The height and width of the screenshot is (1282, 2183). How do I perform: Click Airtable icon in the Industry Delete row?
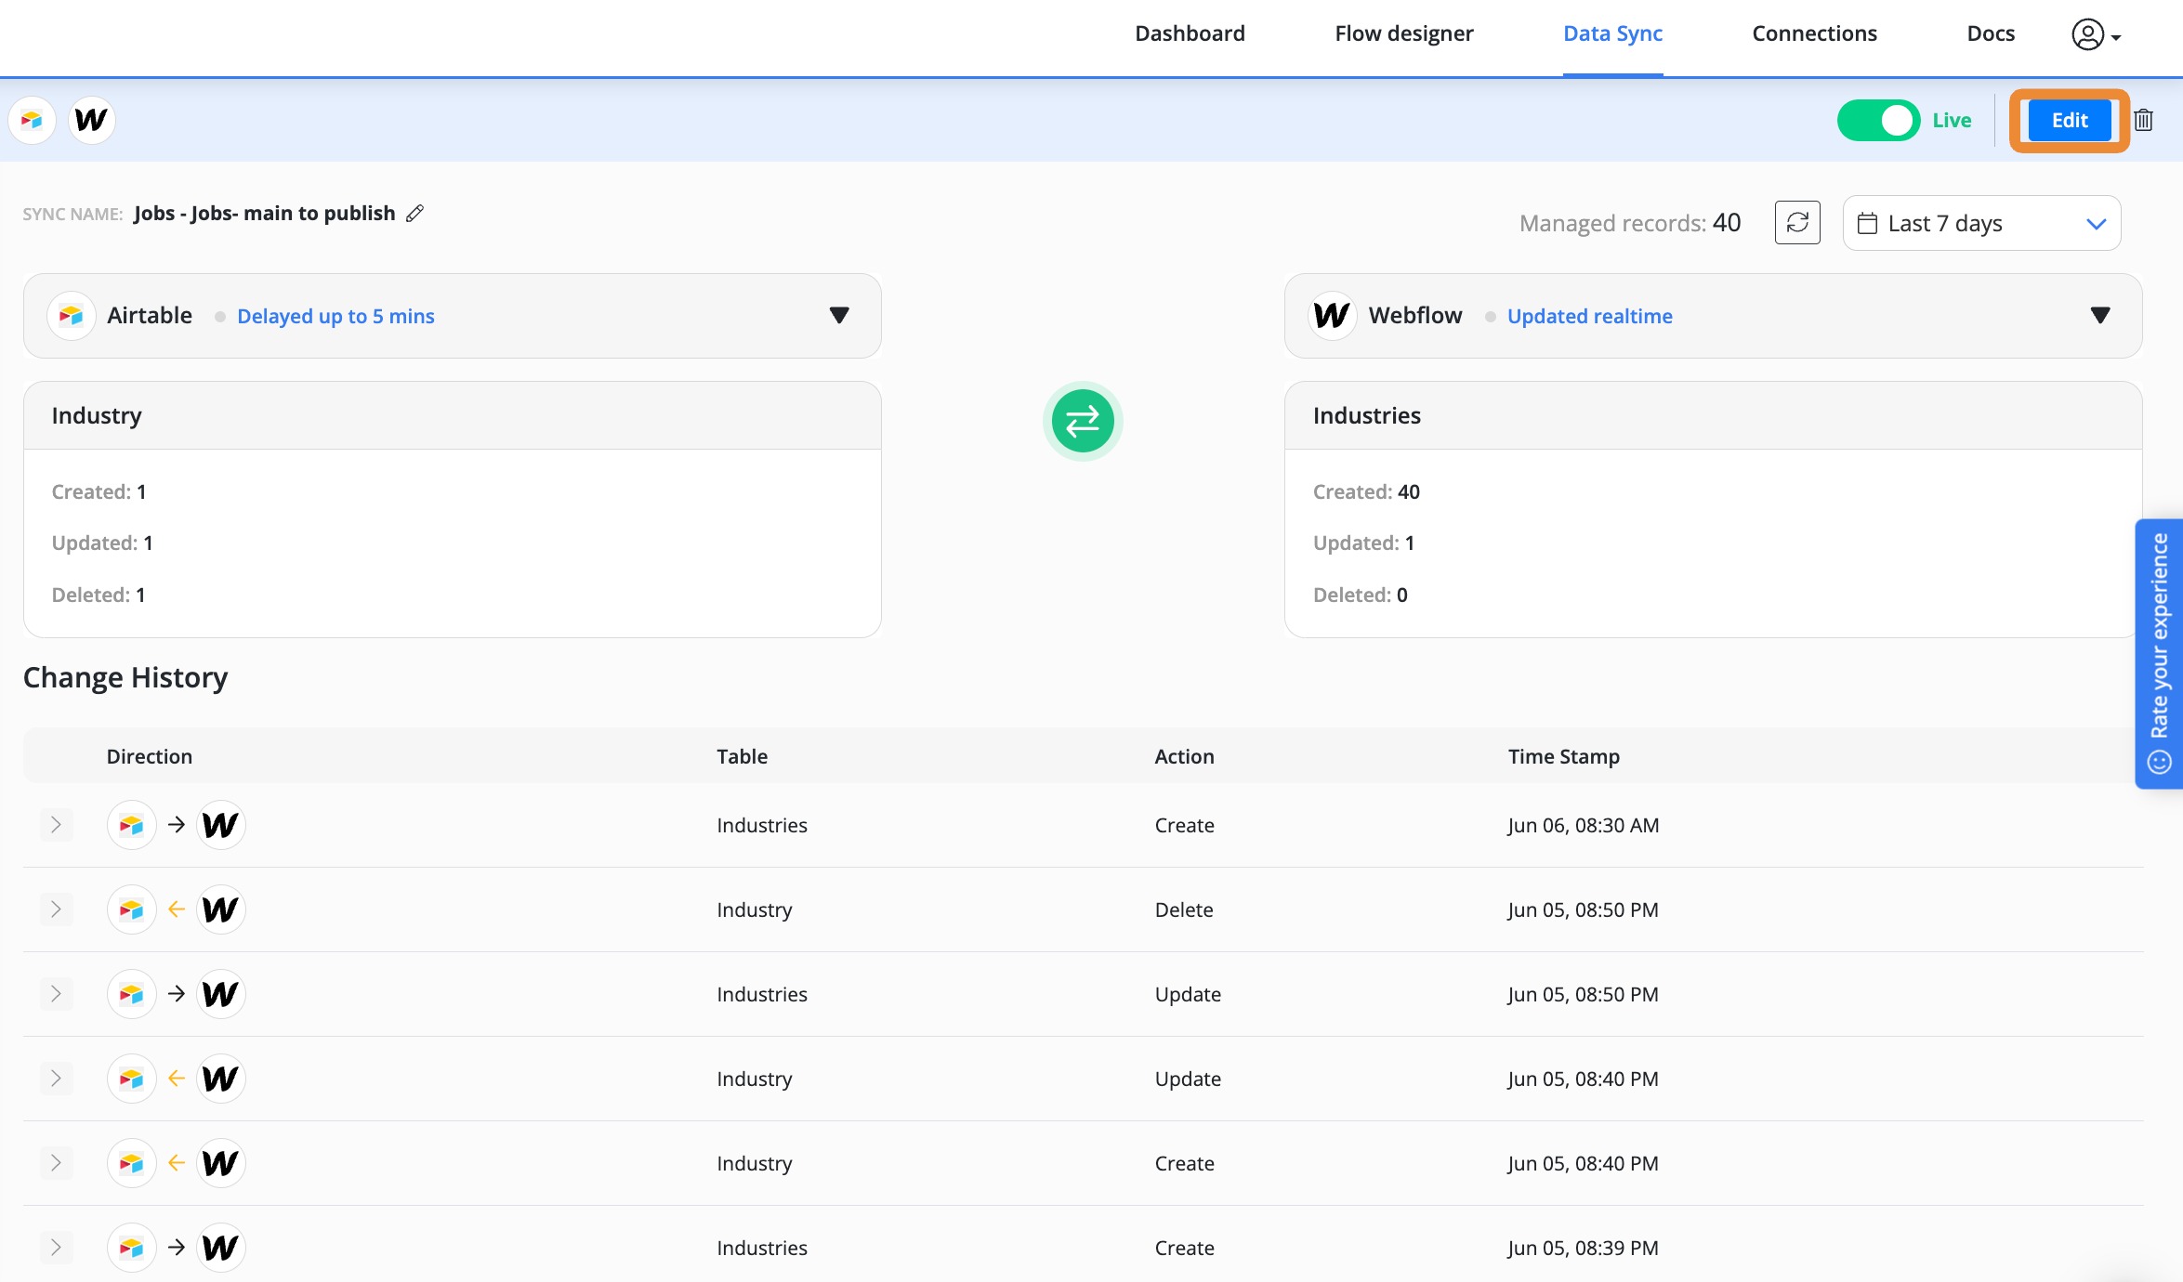point(132,909)
